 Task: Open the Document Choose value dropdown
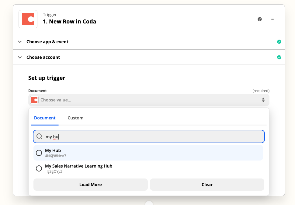pos(149,100)
